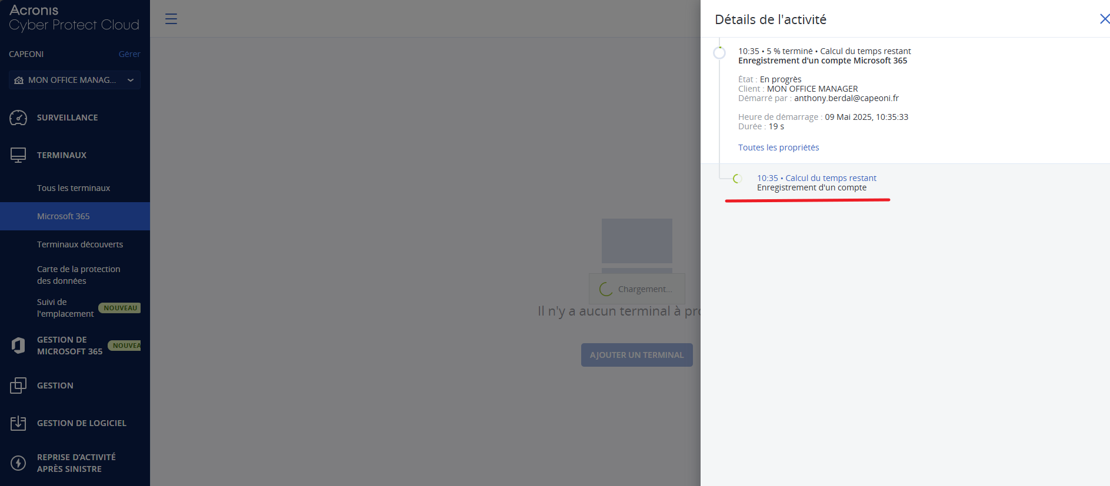This screenshot has height=486, width=1110.
Task: Open the MON OFFICE MANAG... tenant dropdown
Action: [75, 80]
